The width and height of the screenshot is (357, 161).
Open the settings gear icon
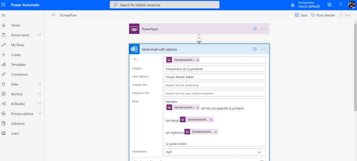pyautogui.click(x=329, y=5)
